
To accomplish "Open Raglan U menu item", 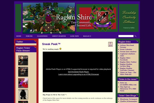I will pyautogui.click(x=87, y=36).
